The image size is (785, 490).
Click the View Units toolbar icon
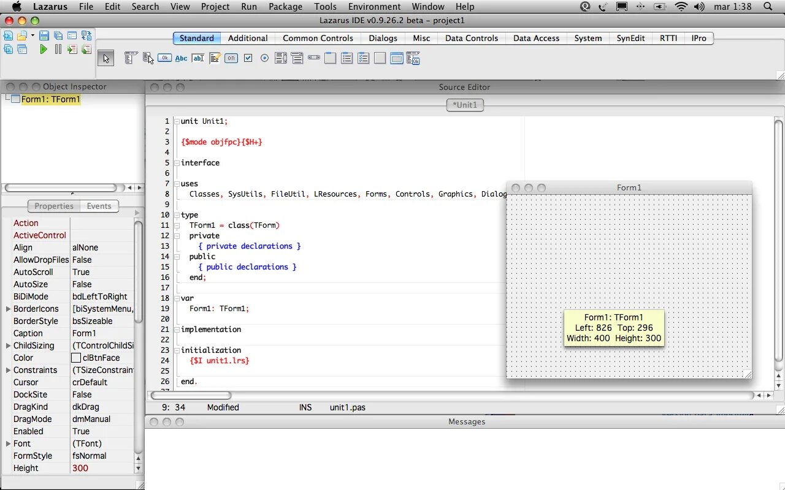[8, 49]
